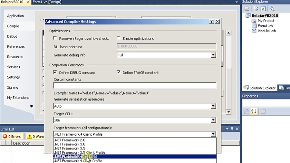Click the BelajarVB2010 project icon

tap(248, 15)
